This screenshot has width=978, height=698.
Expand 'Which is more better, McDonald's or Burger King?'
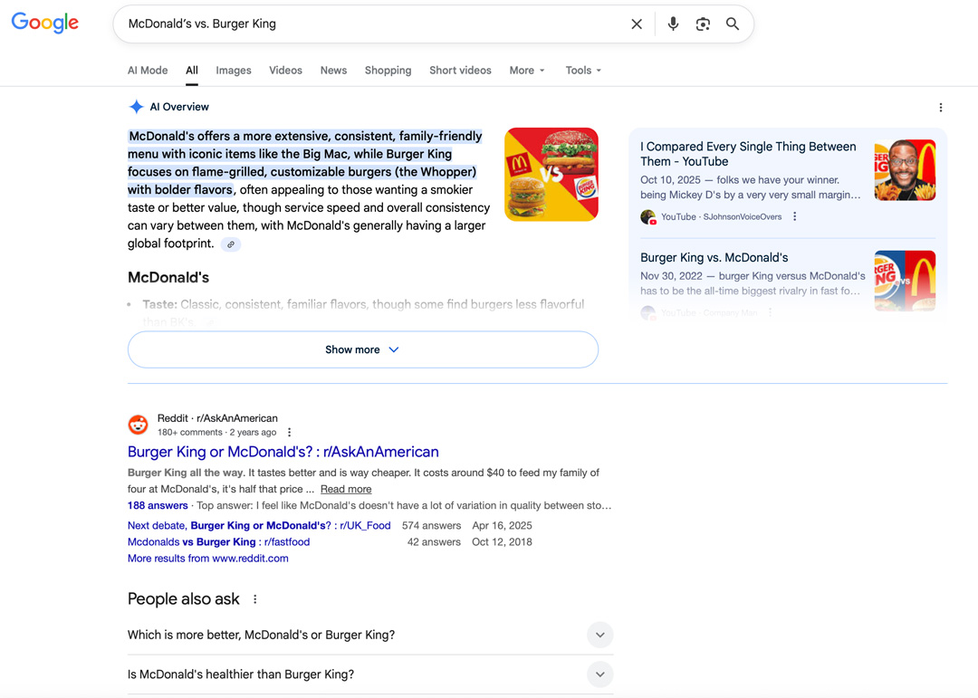(599, 635)
